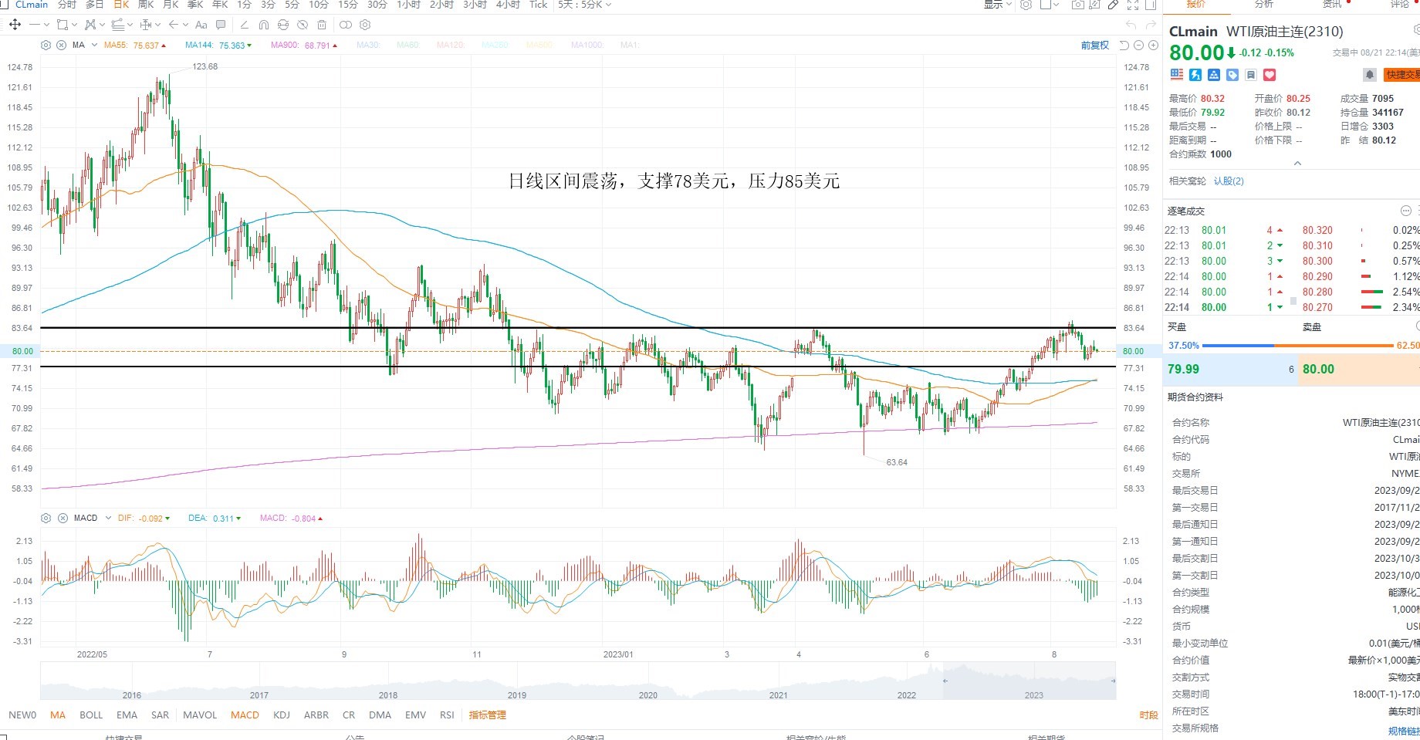This screenshot has height=740, width=1420.
Task: Click the fullscreen expand icon
Action: (x=1133, y=5)
